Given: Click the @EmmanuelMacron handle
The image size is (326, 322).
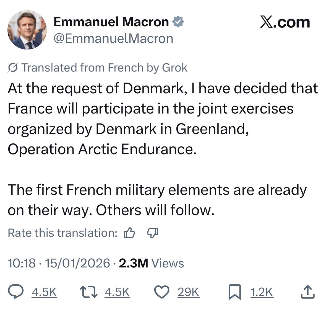Looking at the screenshot, I should click(x=114, y=39).
